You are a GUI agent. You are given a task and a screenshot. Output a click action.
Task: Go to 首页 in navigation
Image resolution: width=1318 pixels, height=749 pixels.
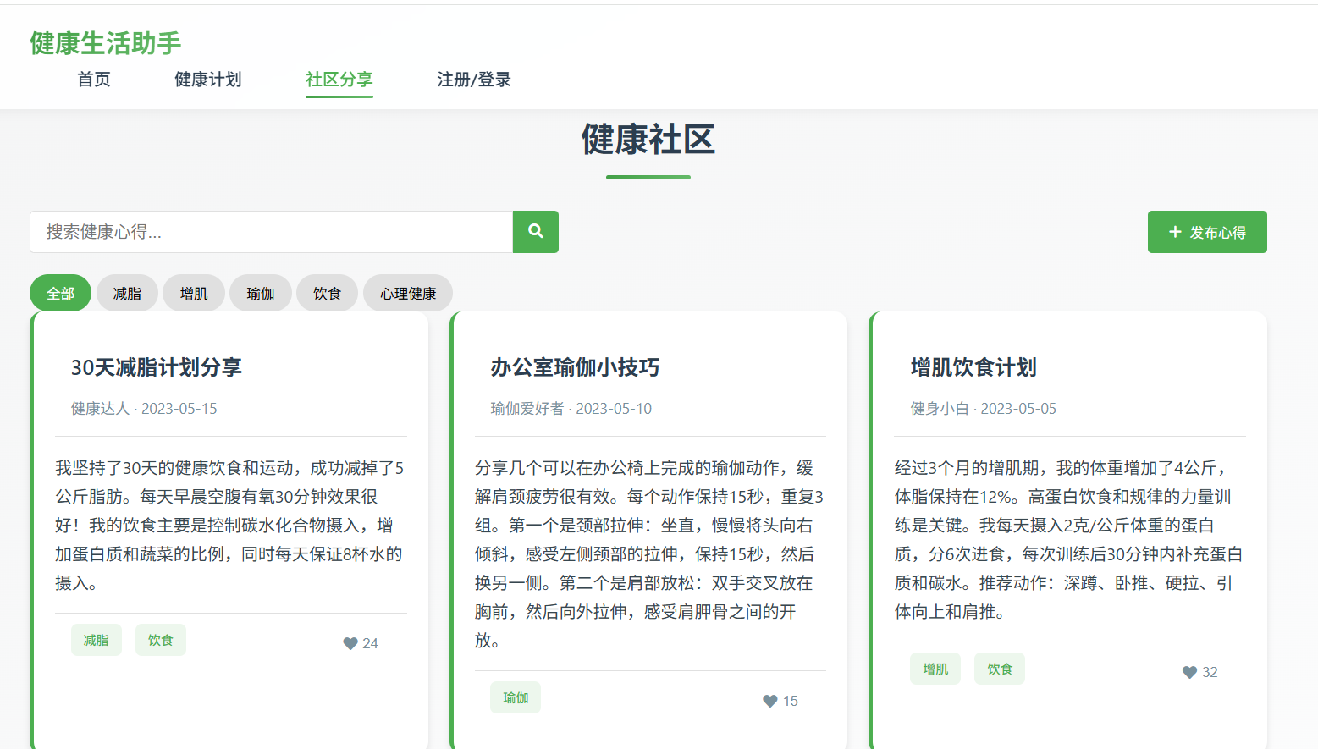(x=94, y=80)
